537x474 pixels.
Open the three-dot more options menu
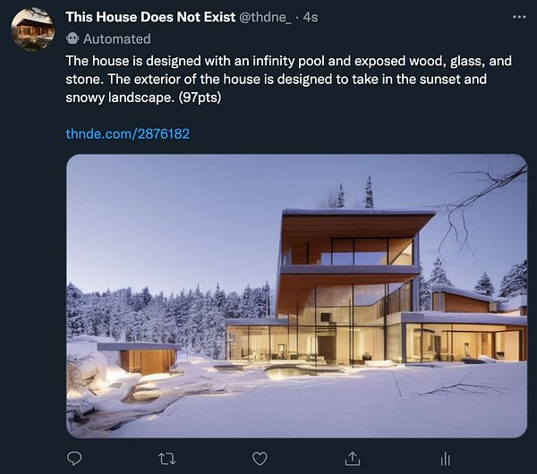pos(519,17)
